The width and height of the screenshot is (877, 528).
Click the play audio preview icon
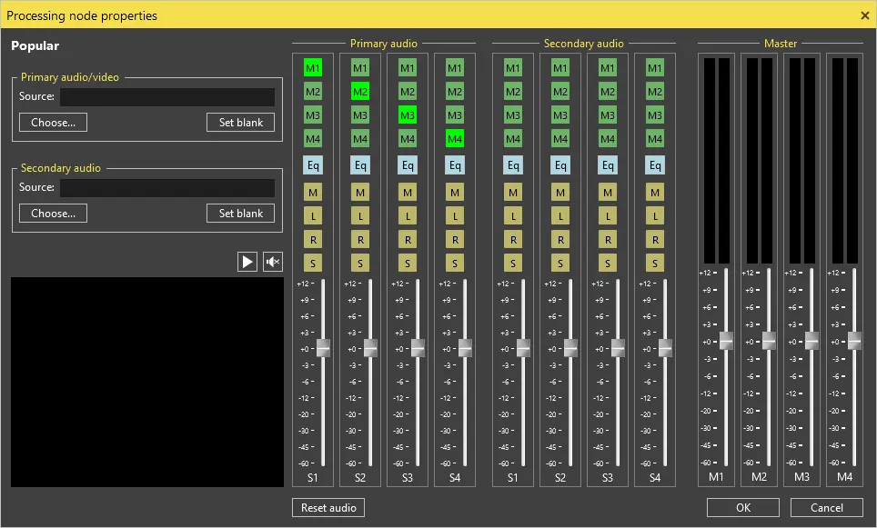pyautogui.click(x=247, y=262)
